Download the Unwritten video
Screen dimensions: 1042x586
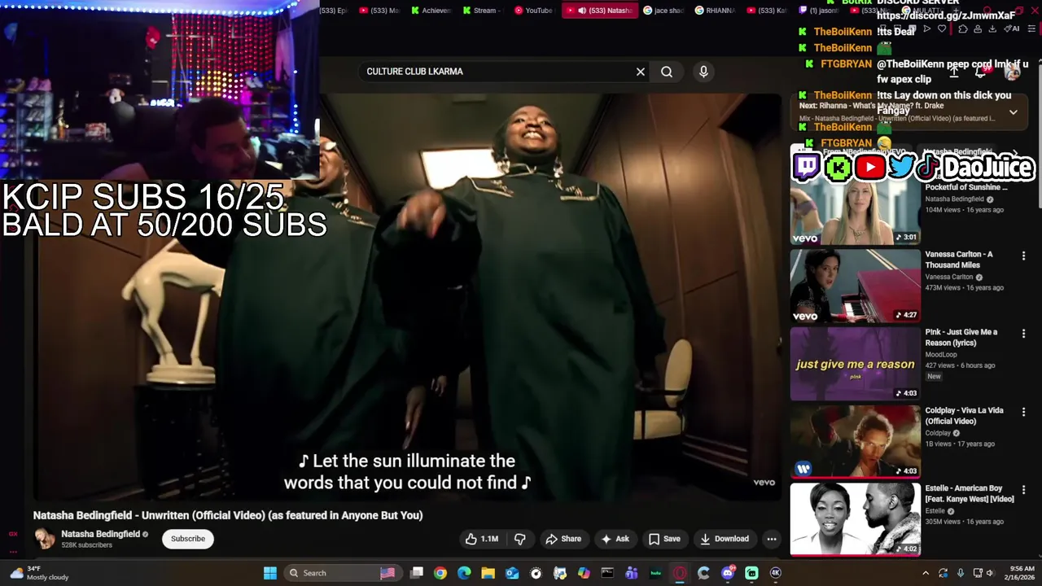(x=725, y=539)
